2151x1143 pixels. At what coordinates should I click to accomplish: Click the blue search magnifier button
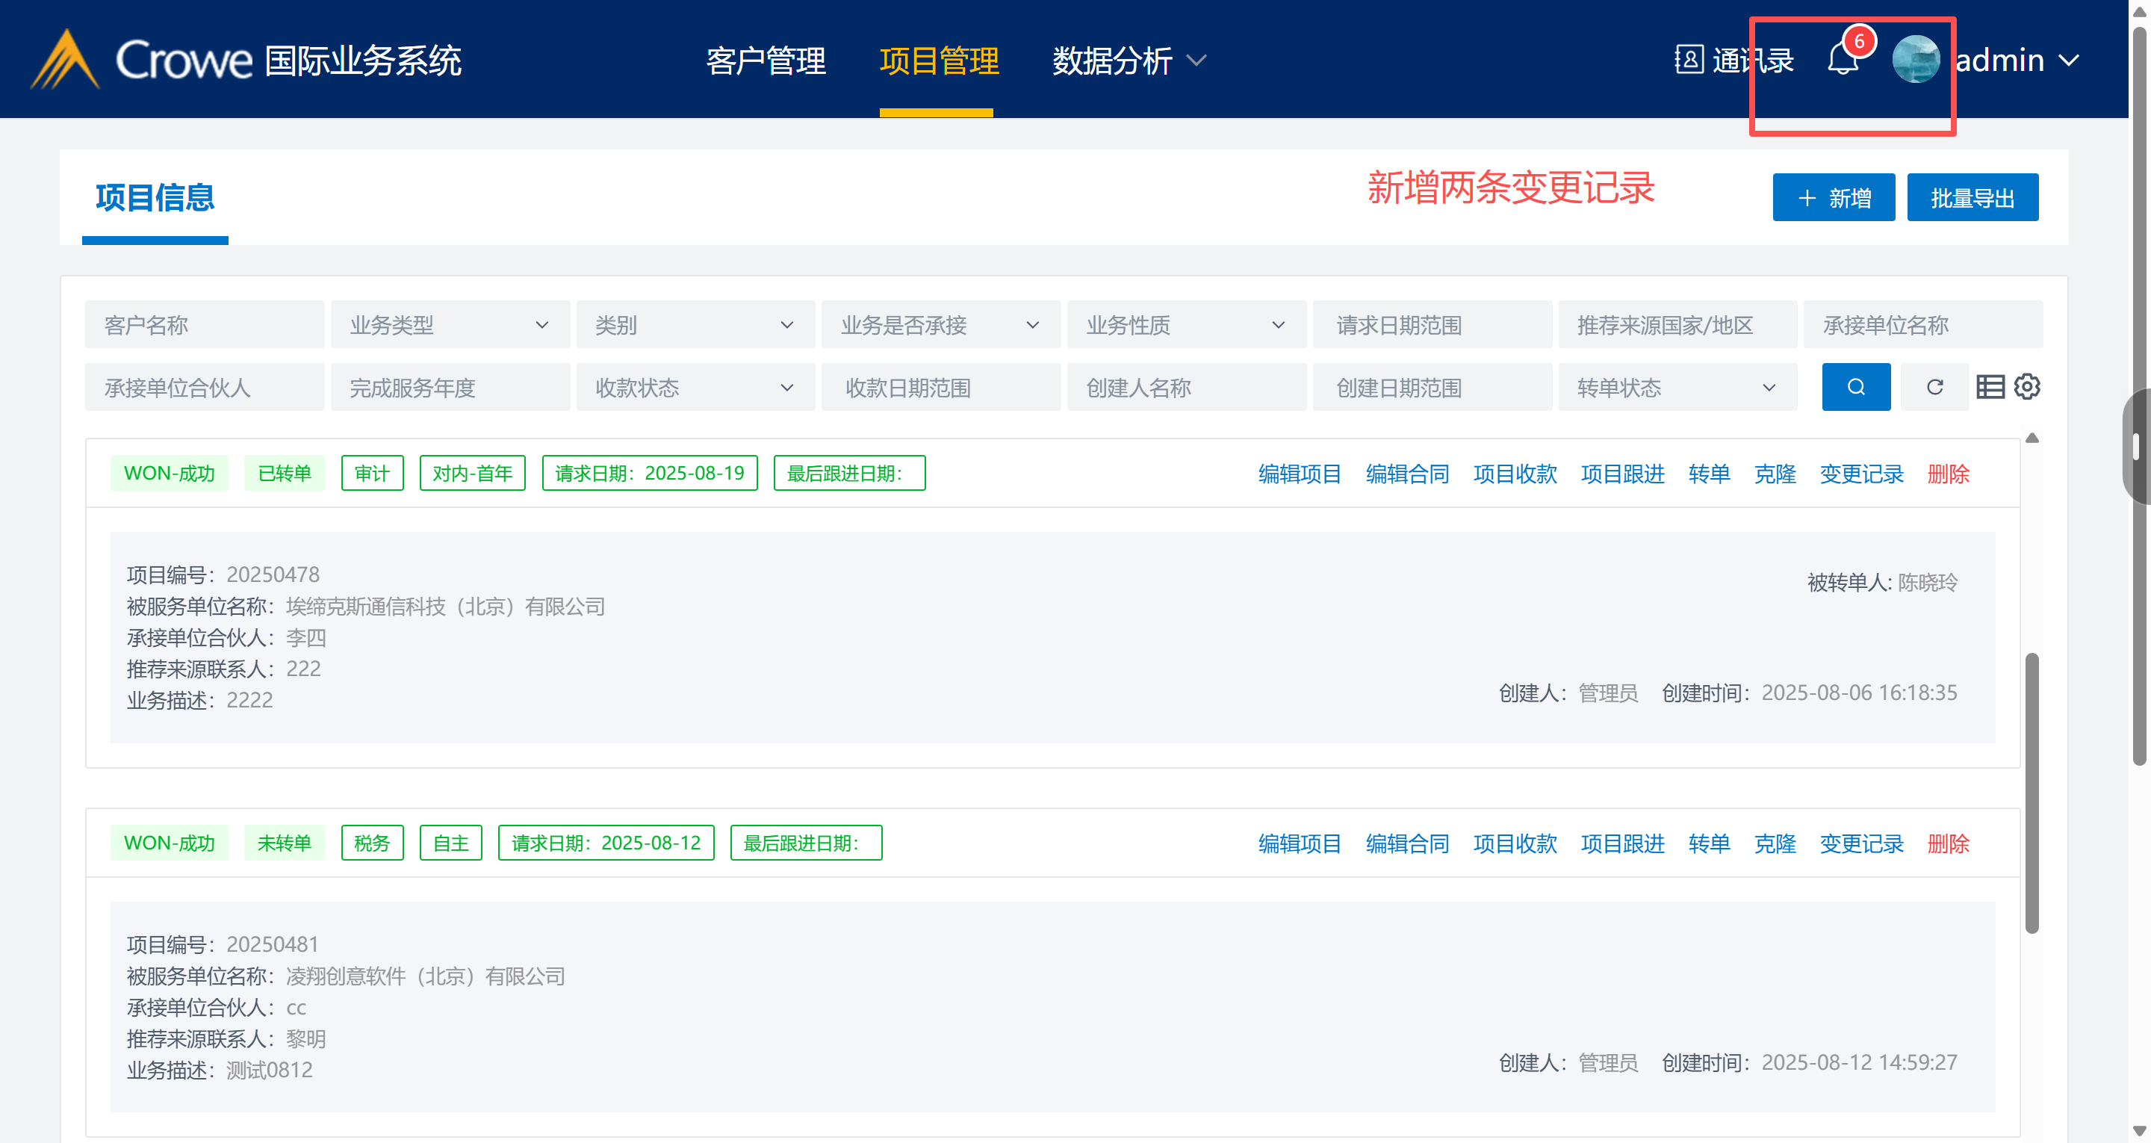click(x=1855, y=387)
